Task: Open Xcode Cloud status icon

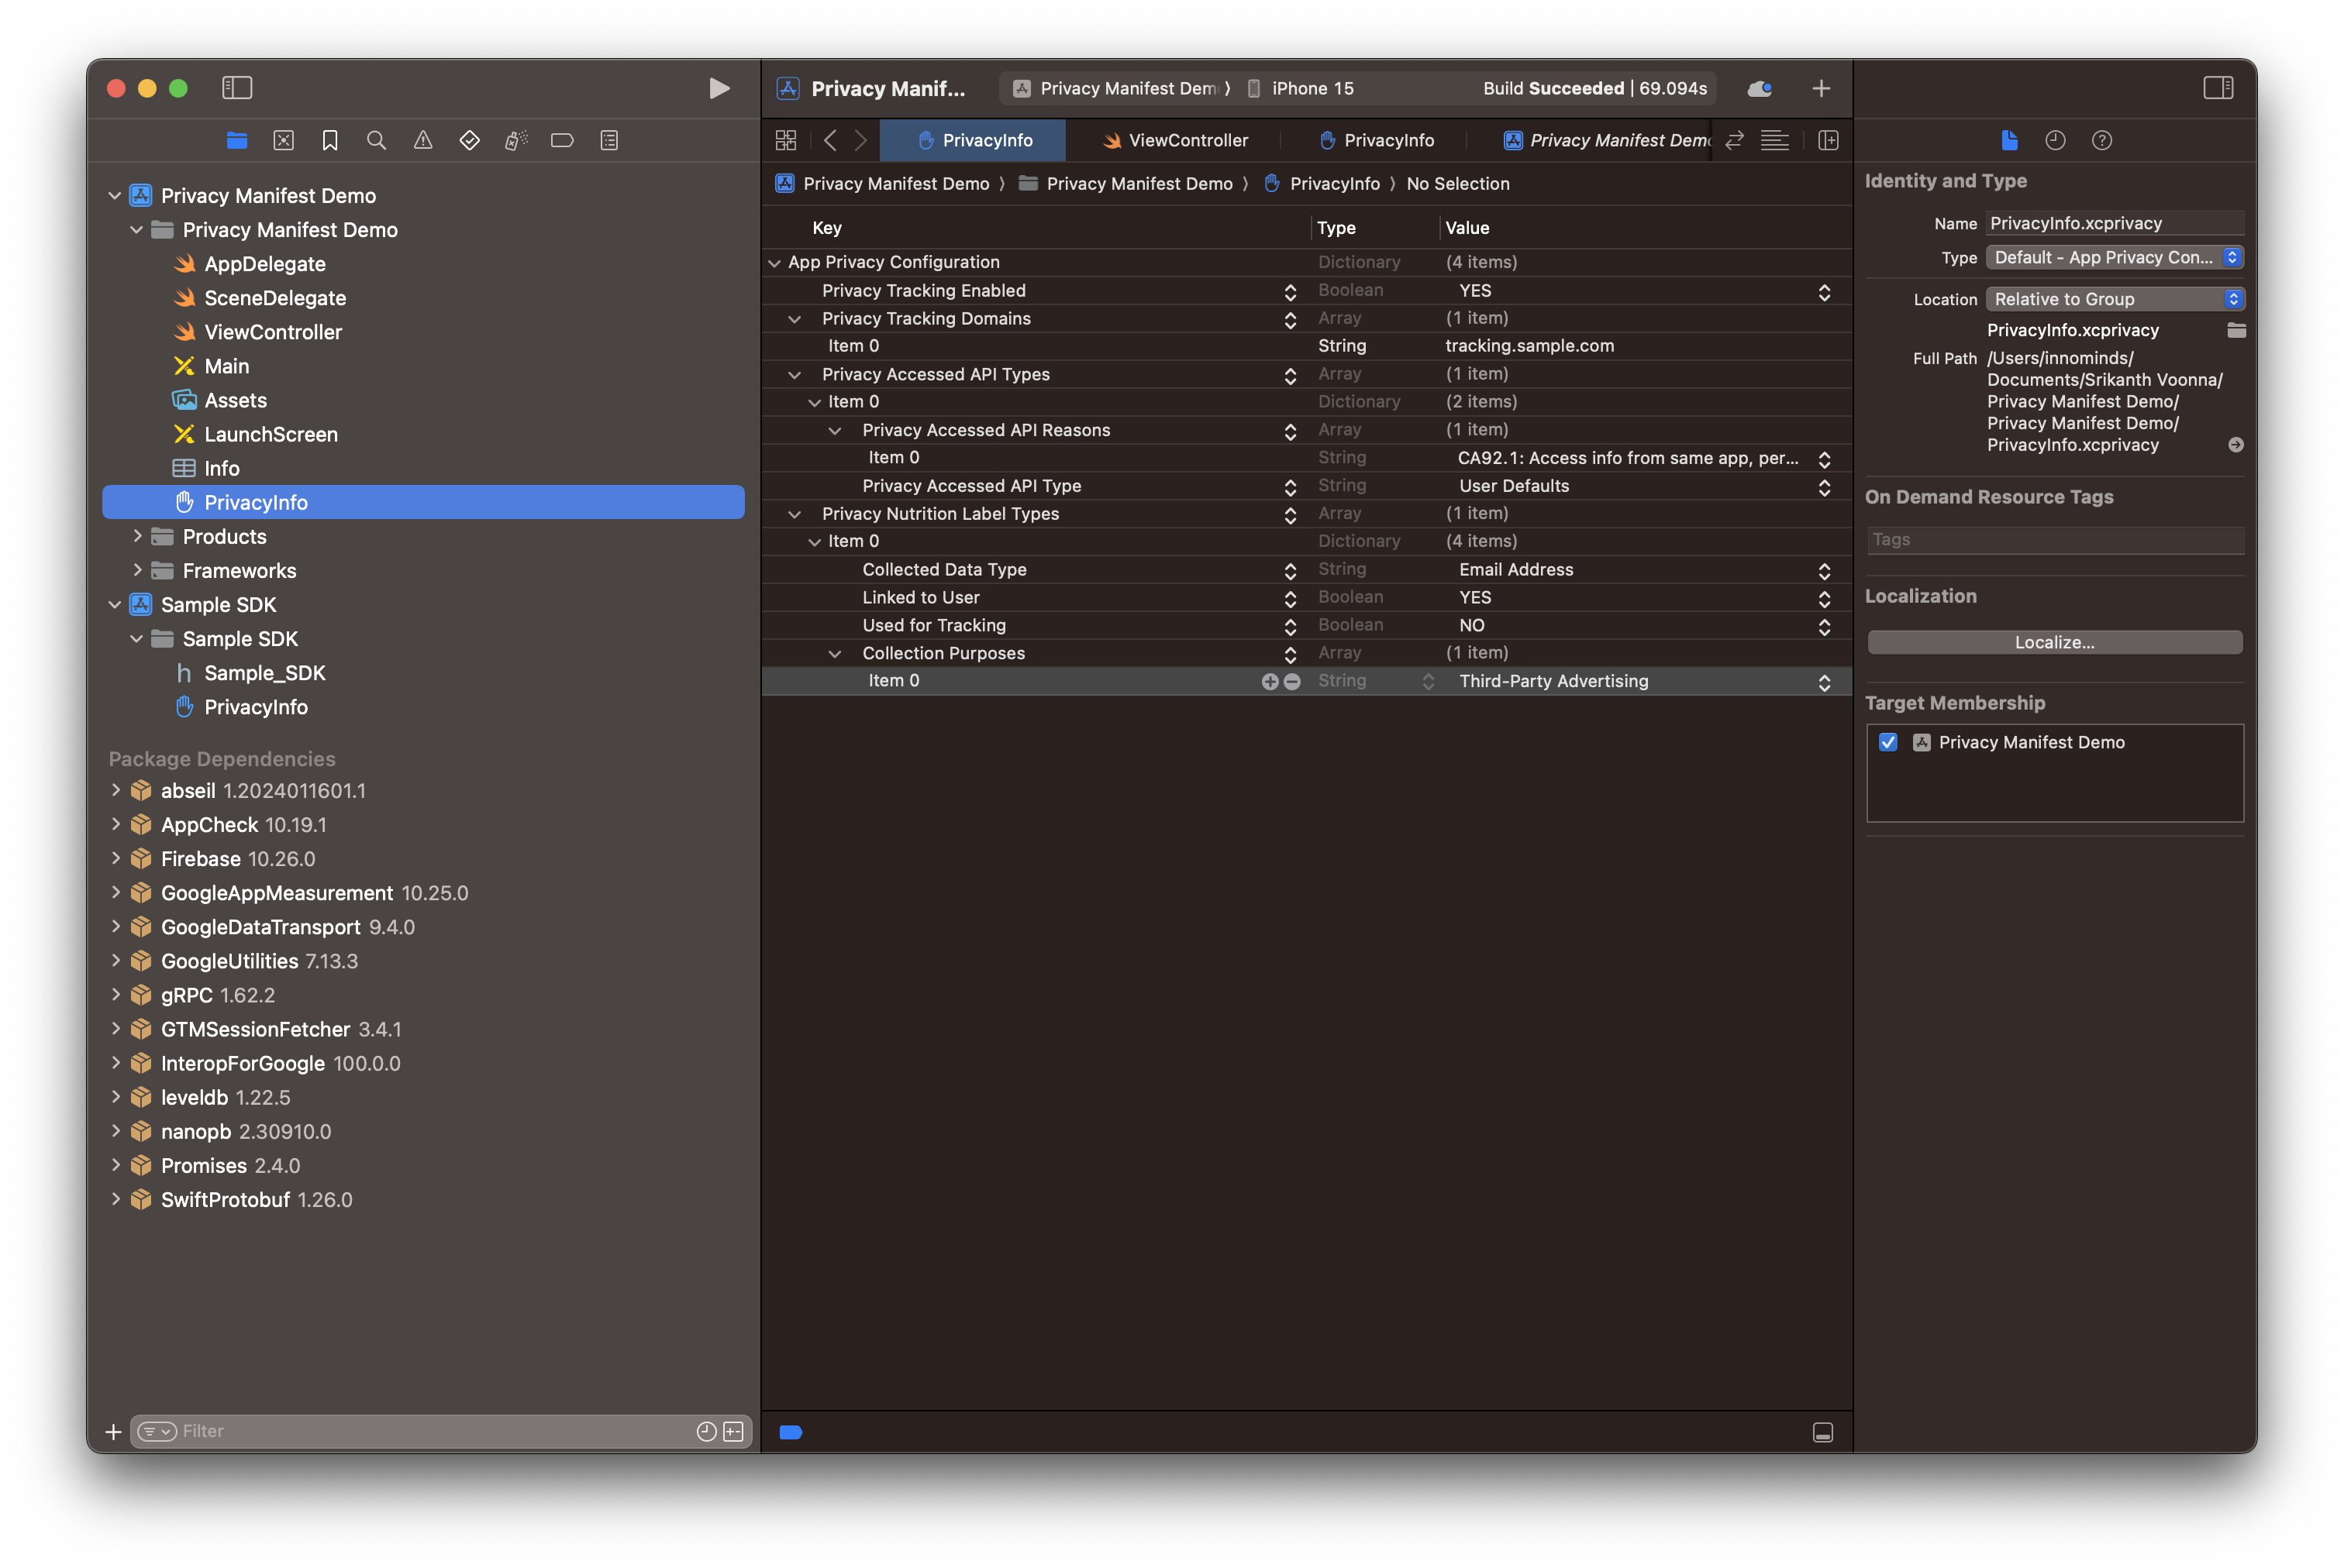Action: point(1760,88)
